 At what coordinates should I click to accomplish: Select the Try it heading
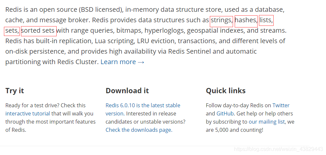14,91
